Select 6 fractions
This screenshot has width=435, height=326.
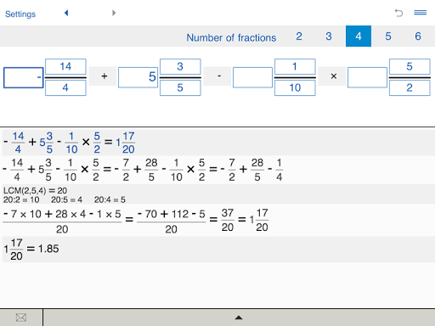[x=418, y=37]
